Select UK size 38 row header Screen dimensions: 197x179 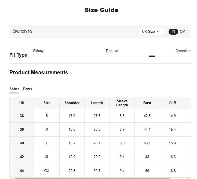[22, 129]
